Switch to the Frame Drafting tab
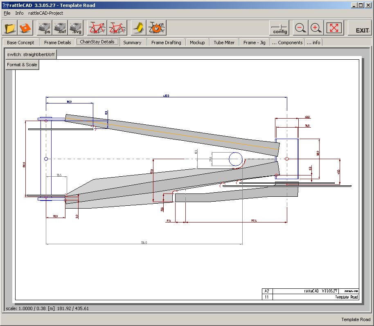 (166, 43)
